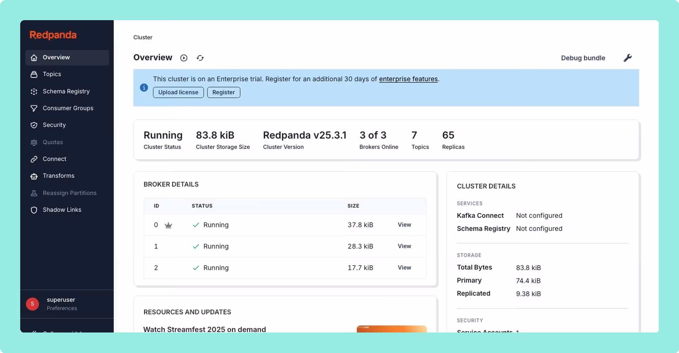View details for broker 2

404,268
